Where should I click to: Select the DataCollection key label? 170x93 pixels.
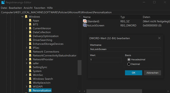42,32
